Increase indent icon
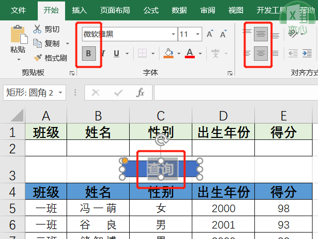 click(307, 53)
